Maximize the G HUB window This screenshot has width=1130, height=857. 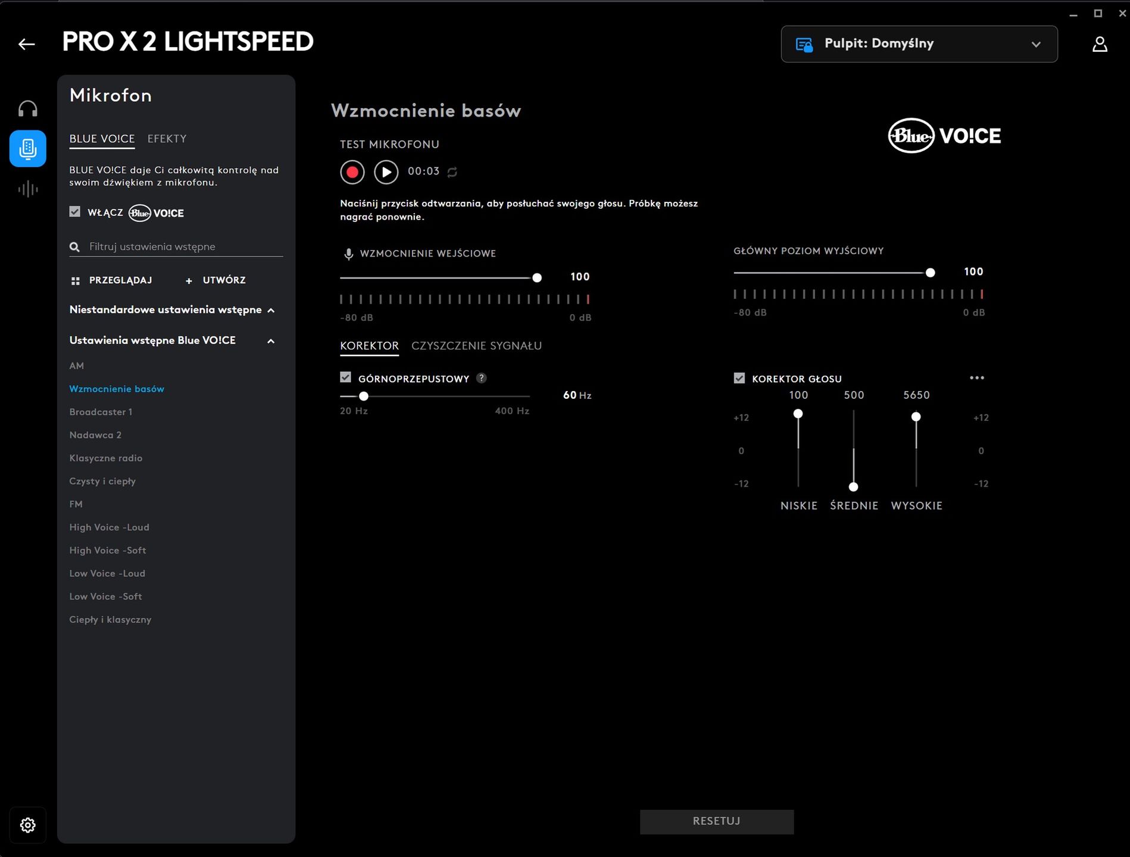[x=1098, y=14]
